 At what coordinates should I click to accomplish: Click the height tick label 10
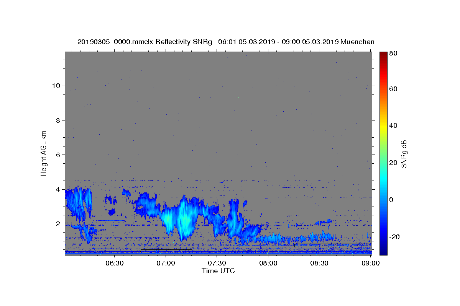56,86
